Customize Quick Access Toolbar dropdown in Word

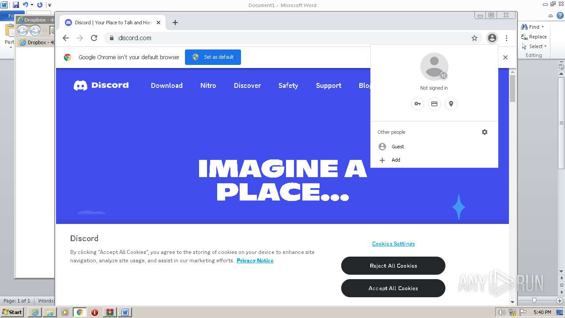(49, 5)
